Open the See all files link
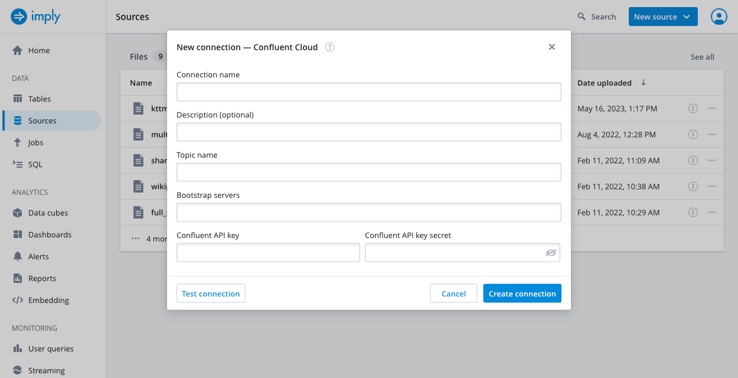 702,57
